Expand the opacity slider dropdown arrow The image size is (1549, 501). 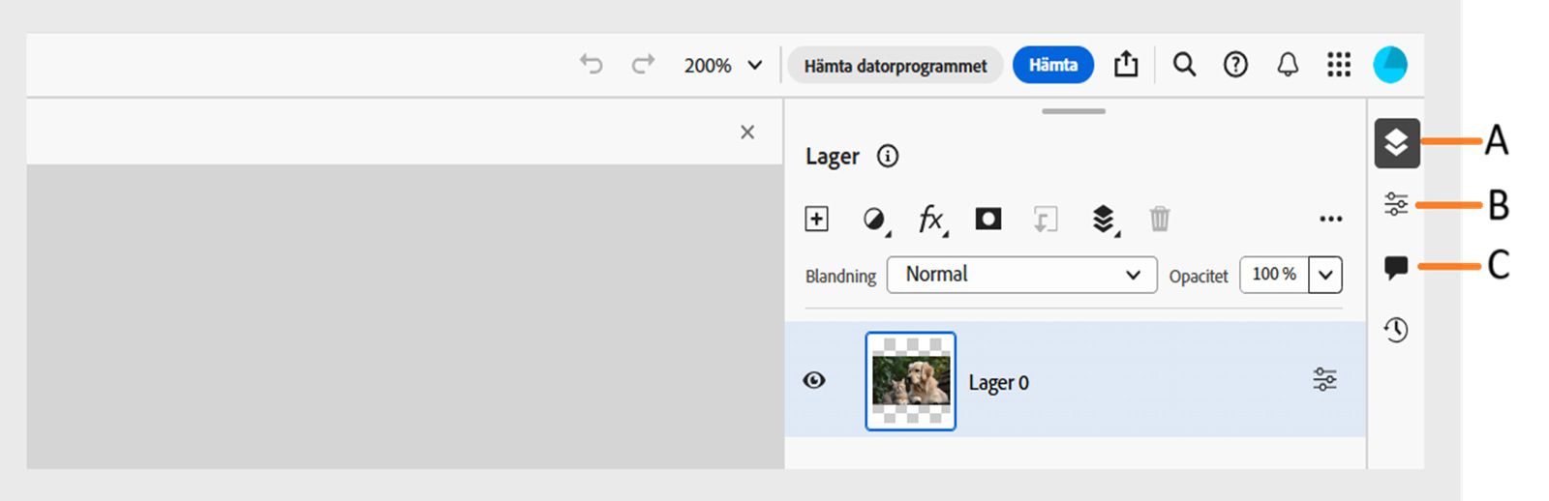pyautogui.click(x=1325, y=275)
